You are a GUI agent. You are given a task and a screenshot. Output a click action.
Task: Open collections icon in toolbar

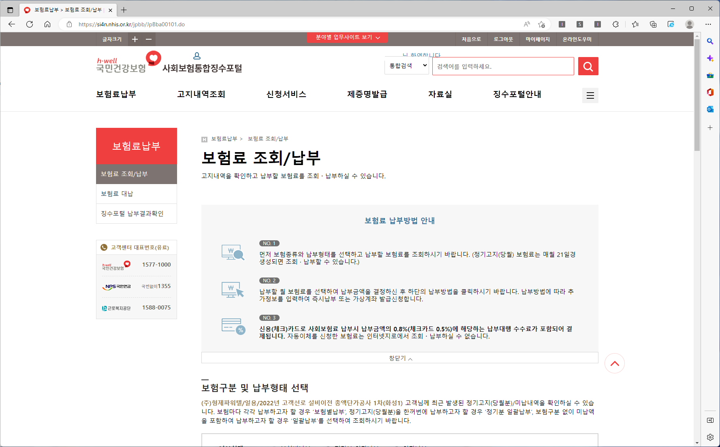(653, 24)
